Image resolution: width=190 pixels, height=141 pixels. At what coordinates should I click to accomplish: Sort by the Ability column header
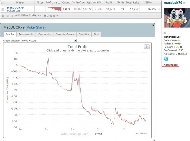121,2
